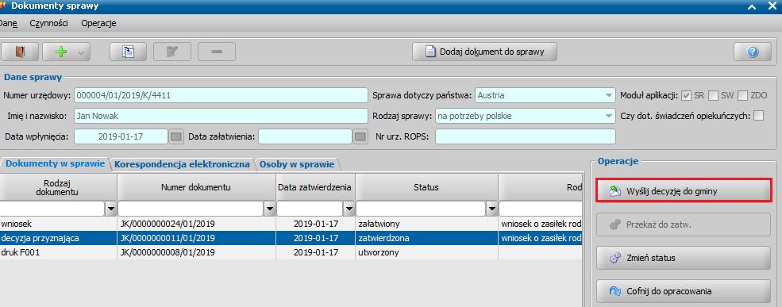782x307 pixels.
Task: Click the Przekaż do zatw. button
Action: tap(684, 224)
